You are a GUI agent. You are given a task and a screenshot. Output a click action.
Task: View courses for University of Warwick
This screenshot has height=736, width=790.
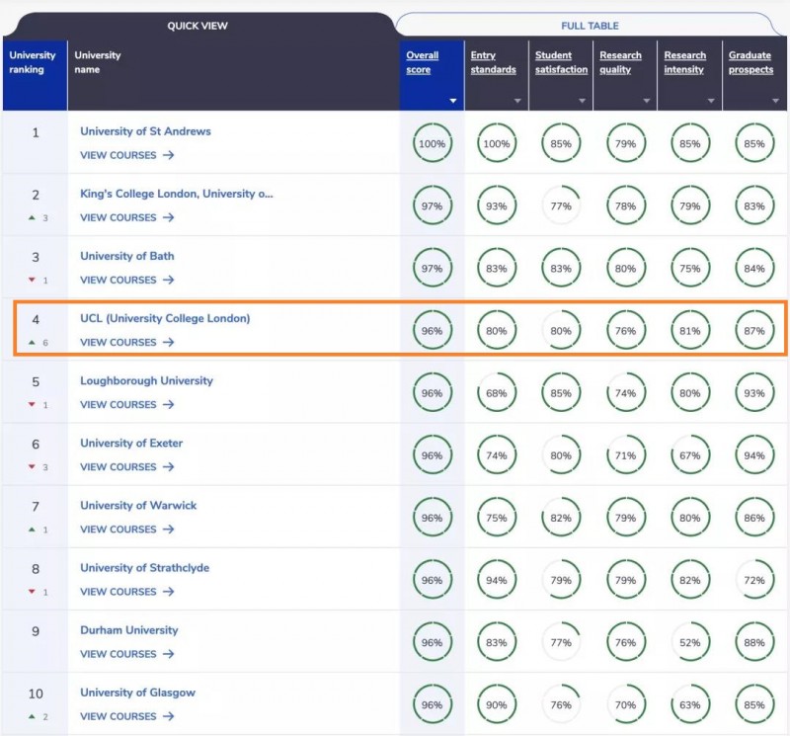pyautogui.click(x=127, y=530)
